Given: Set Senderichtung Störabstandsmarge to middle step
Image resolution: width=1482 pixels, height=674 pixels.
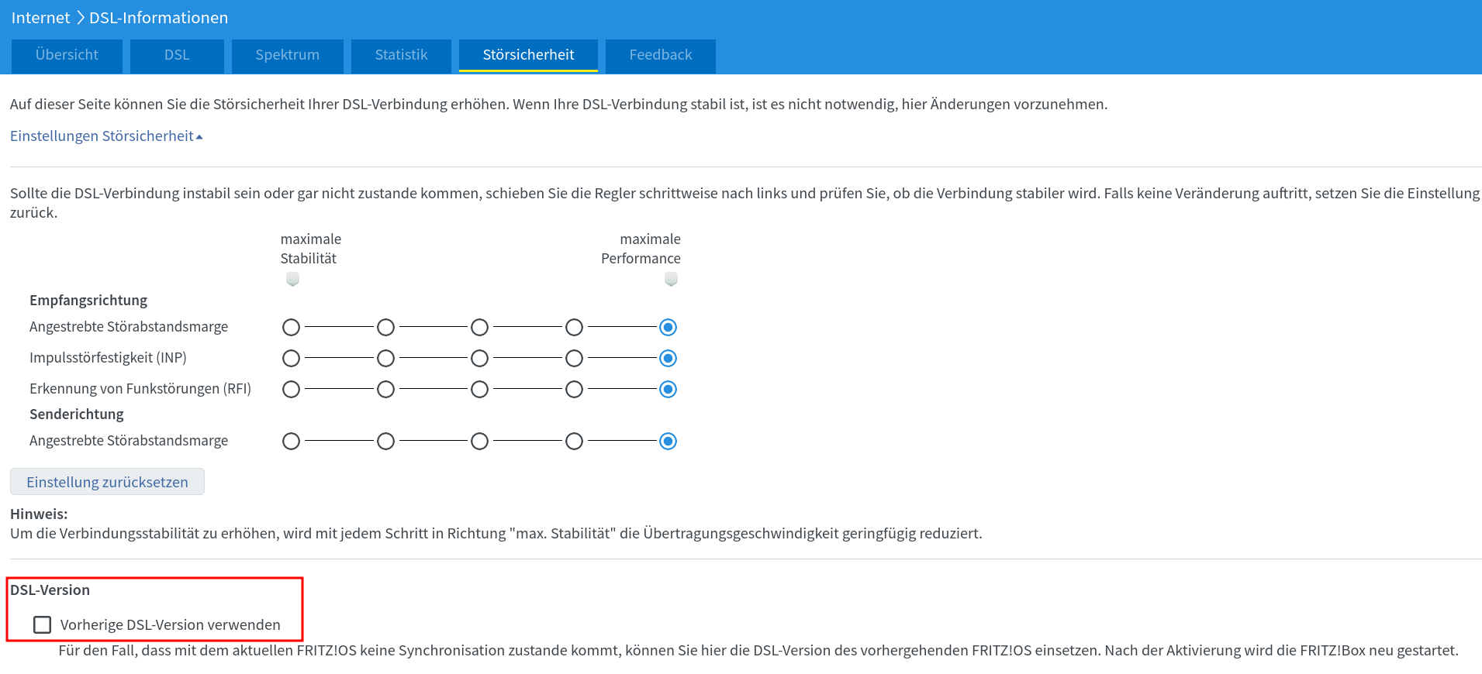Looking at the screenshot, I should (x=479, y=442).
